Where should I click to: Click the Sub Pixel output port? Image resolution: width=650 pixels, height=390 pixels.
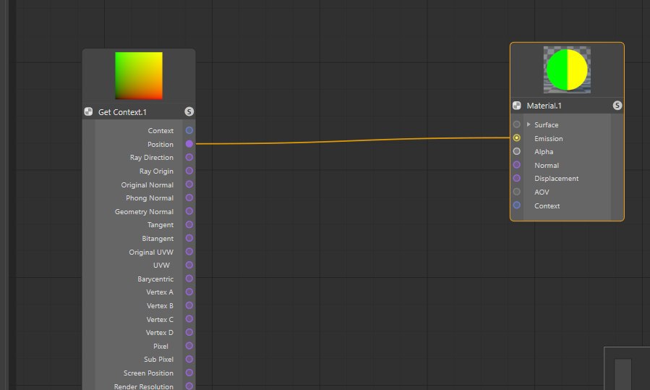[x=189, y=360]
